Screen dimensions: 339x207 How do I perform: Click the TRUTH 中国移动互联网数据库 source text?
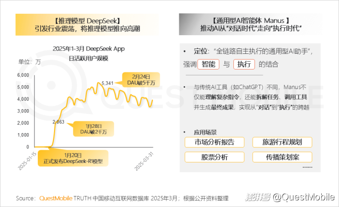pos(112,198)
